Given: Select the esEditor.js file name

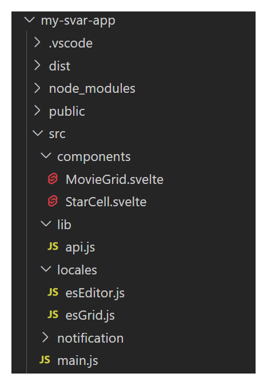Looking at the screenshot, I should click(x=95, y=293).
